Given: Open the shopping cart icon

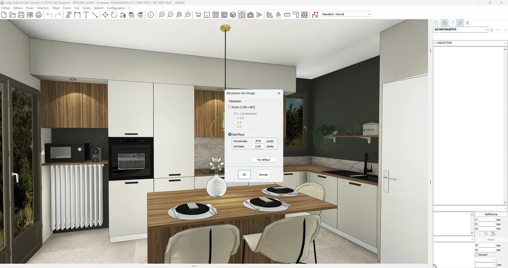Looking at the screenshot, I should coord(198,15).
